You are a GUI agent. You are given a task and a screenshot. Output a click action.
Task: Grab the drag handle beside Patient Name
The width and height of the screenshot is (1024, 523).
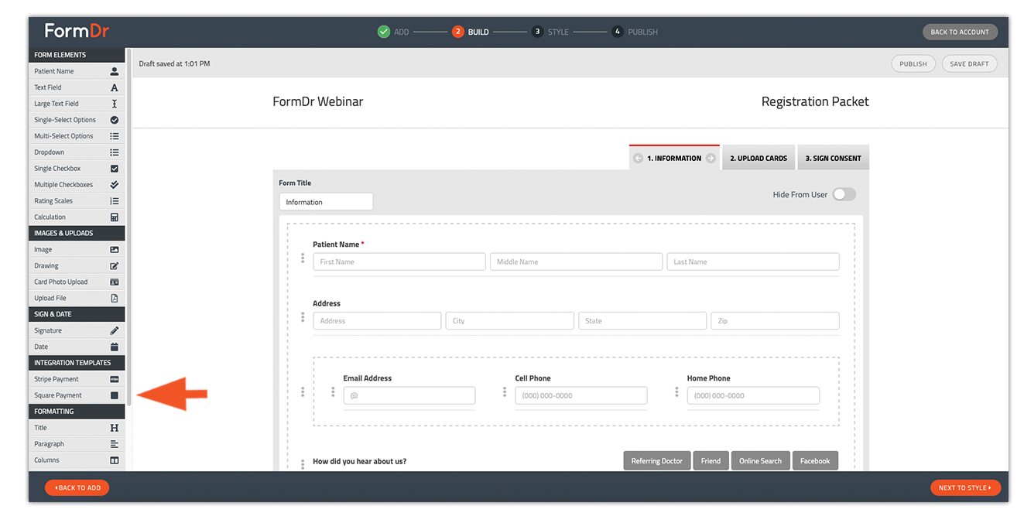(x=303, y=258)
